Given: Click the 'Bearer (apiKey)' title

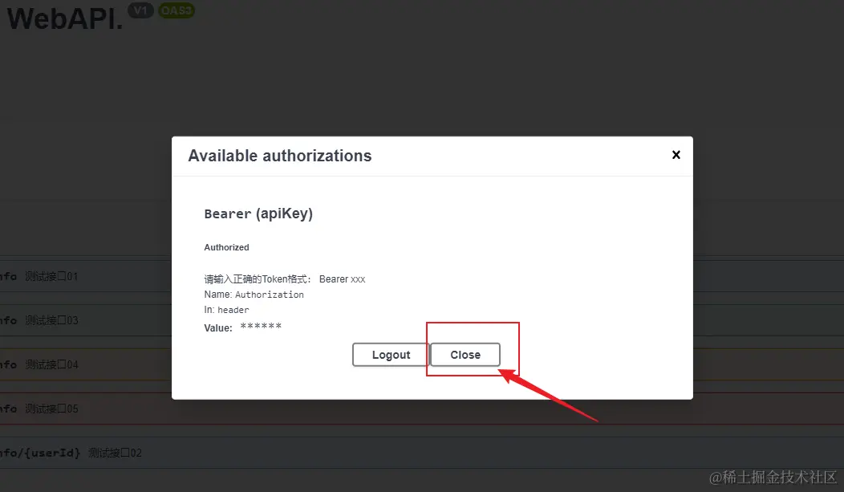Looking at the screenshot, I should pos(258,213).
